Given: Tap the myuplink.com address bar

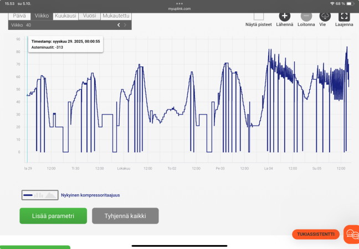Looking at the screenshot, I should pyautogui.click(x=179, y=9).
